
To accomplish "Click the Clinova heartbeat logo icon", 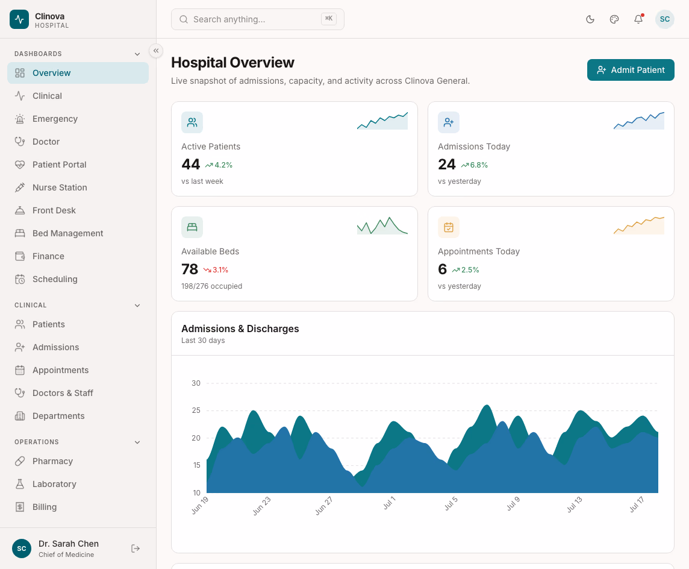I will tap(19, 19).
